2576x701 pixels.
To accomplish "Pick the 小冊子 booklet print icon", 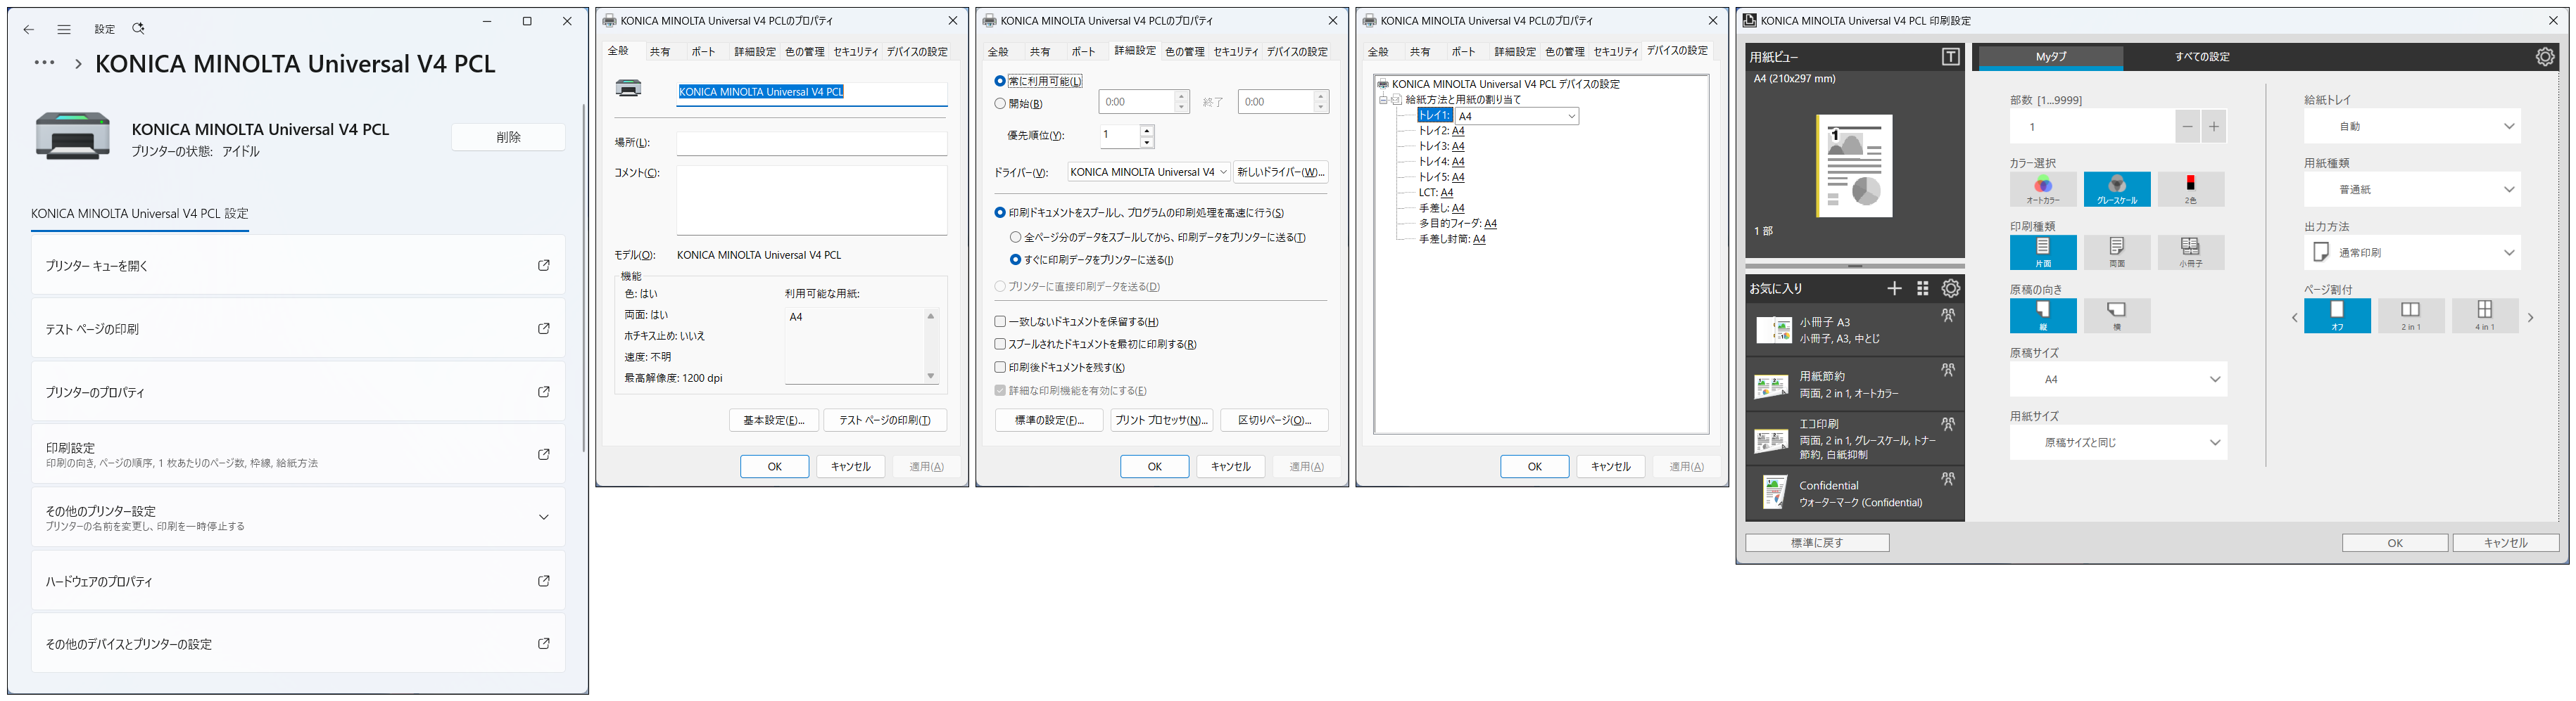I will tap(2190, 252).
